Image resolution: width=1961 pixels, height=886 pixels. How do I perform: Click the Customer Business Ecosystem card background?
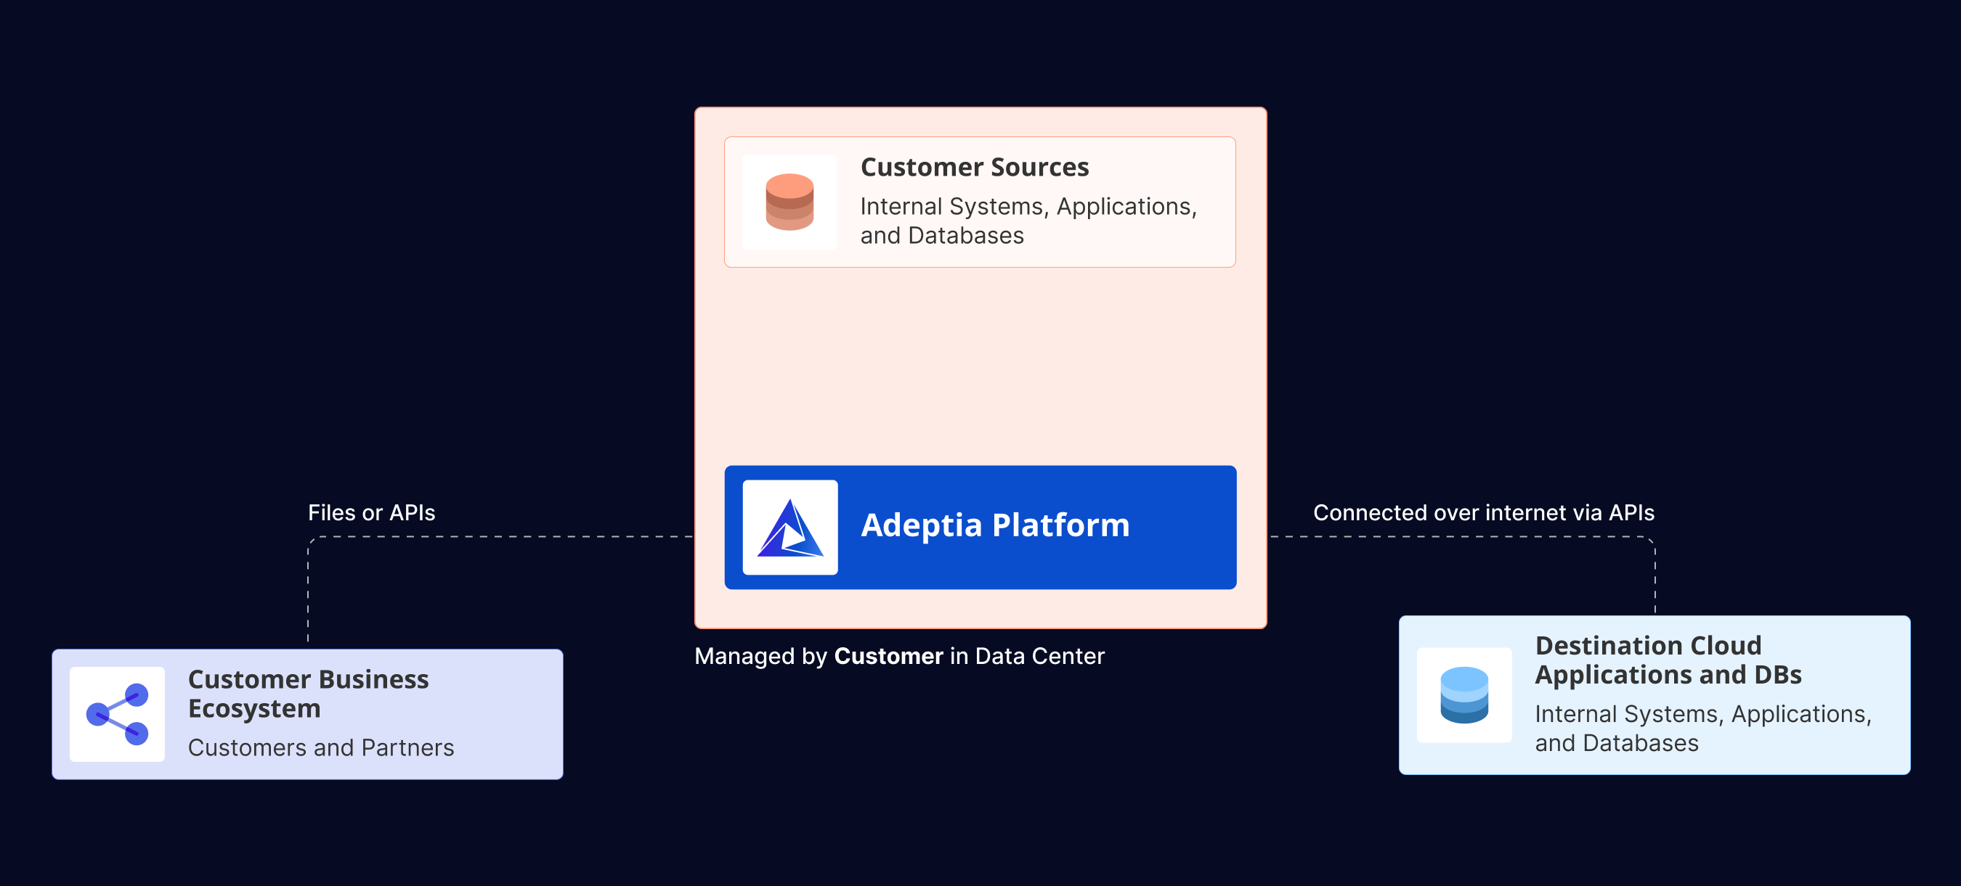pos(307,714)
